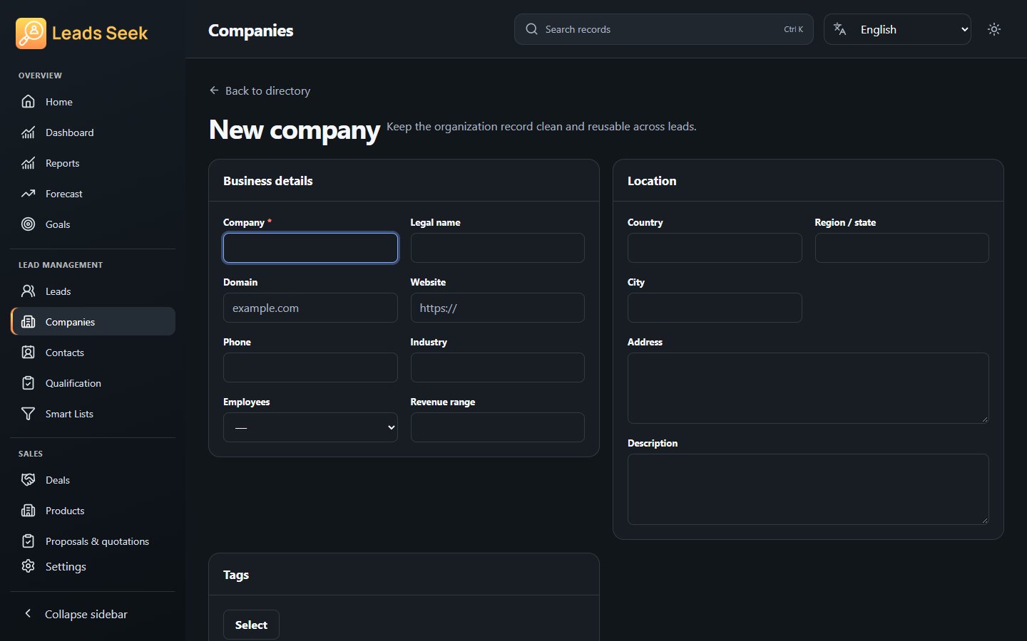This screenshot has height=641, width=1027.
Task: Toggle light theme with sun icon
Action: click(x=994, y=29)
